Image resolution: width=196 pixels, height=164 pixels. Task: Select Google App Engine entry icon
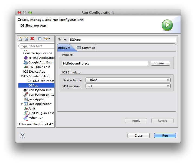pos(26,62)
